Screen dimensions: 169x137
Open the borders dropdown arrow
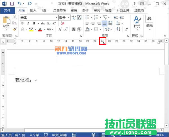[100, 29]
